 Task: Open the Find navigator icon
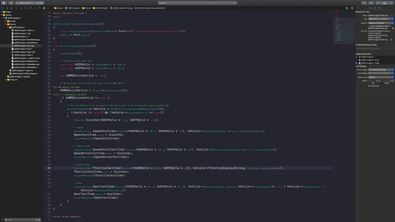(x=16, y=8)
